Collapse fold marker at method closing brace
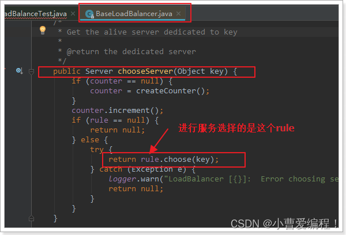 pos(31,218)
